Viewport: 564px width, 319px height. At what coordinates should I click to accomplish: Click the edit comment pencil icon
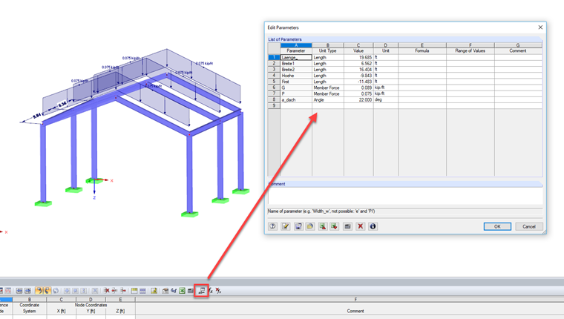(286, 226)
